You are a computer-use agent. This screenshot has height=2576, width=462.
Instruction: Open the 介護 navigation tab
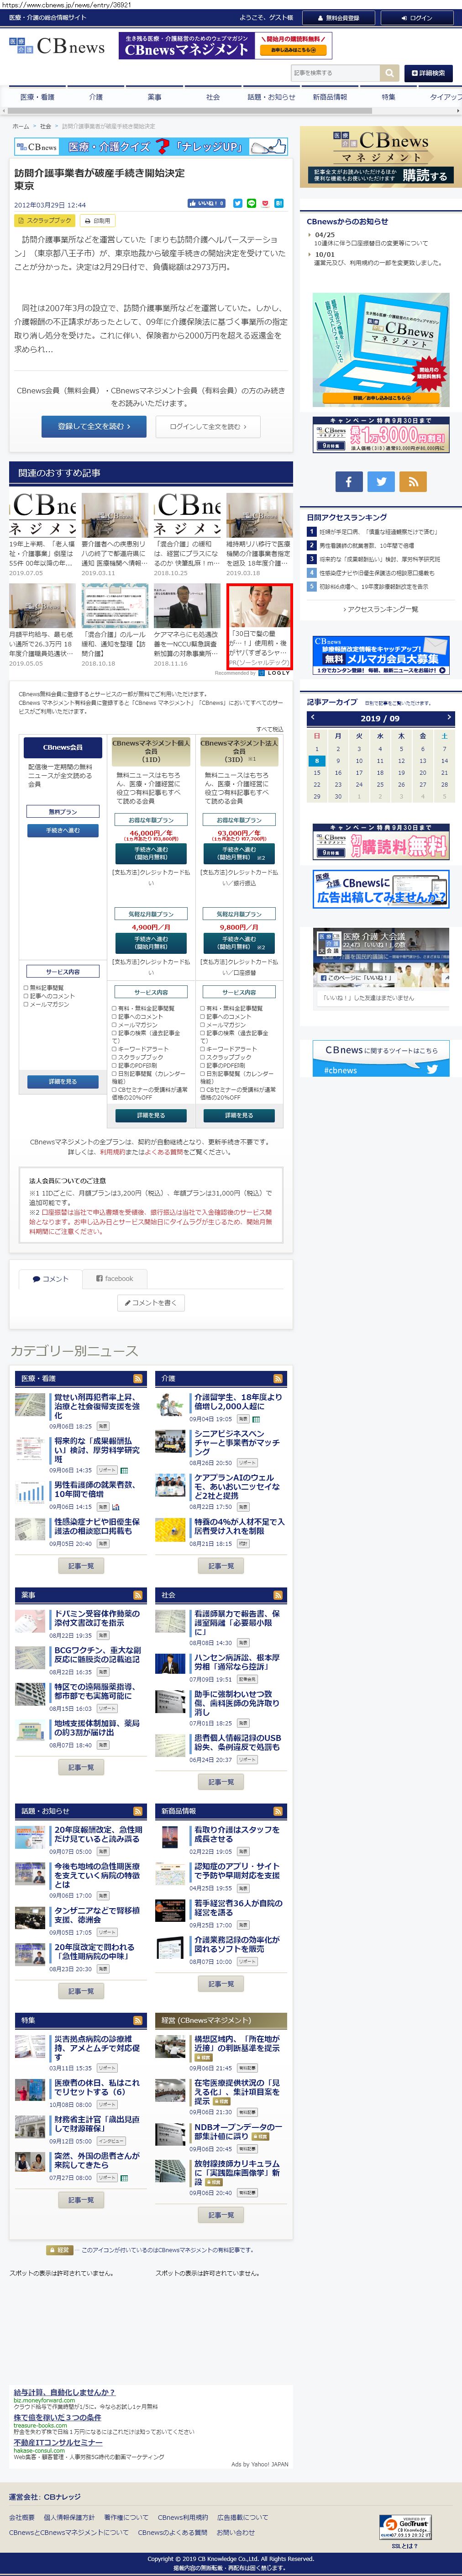pyautogui.click(x=95, y=97)
